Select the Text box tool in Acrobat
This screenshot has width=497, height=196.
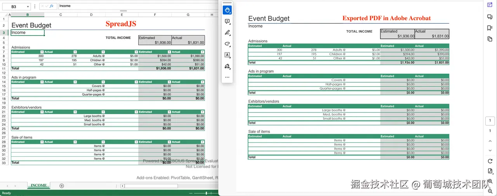(x=228, y=55)
